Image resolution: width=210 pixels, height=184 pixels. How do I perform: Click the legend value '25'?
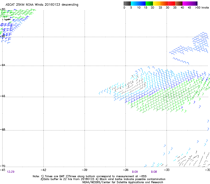point(160,7)
